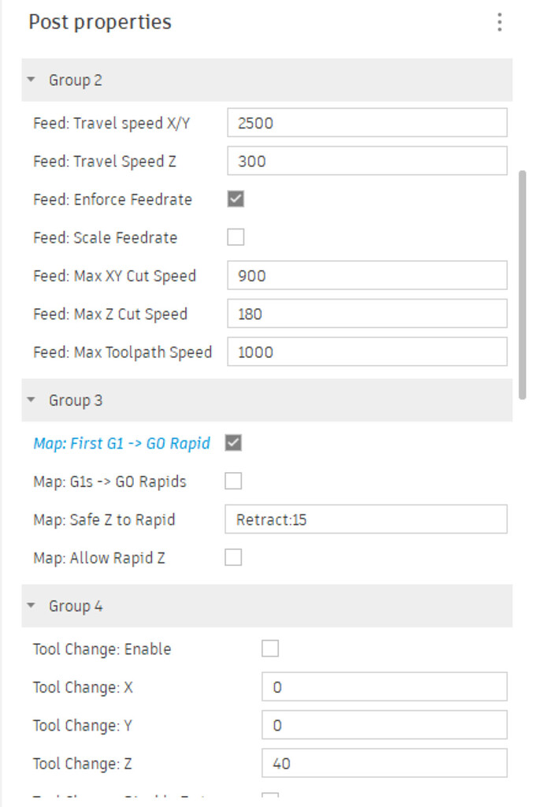Check the Tool Change: Enable box

pos(270,649)
